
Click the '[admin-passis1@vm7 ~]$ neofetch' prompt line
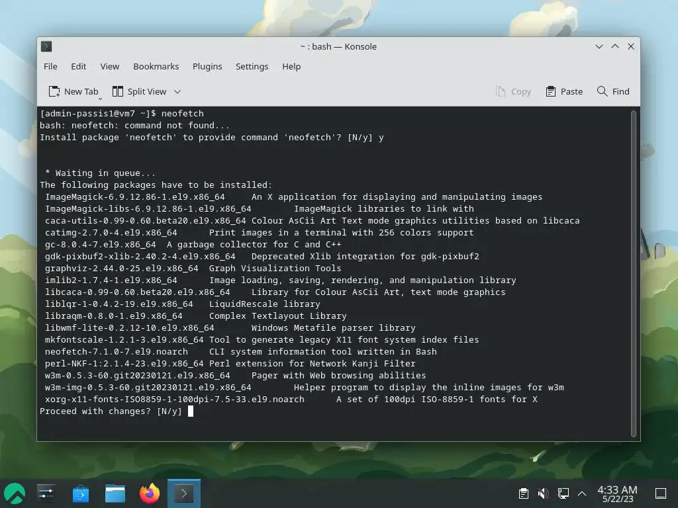click(x=122, y=114)
